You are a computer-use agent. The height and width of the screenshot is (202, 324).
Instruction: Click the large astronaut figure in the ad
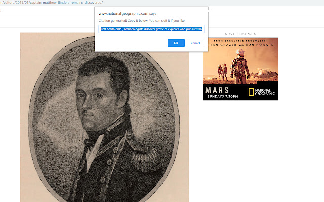pyautogui.click(x=240, y=66)
